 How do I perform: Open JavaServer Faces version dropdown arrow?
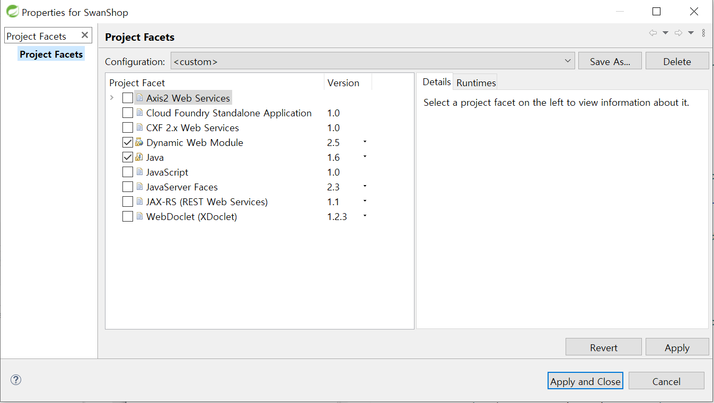[x=365, y=186]
